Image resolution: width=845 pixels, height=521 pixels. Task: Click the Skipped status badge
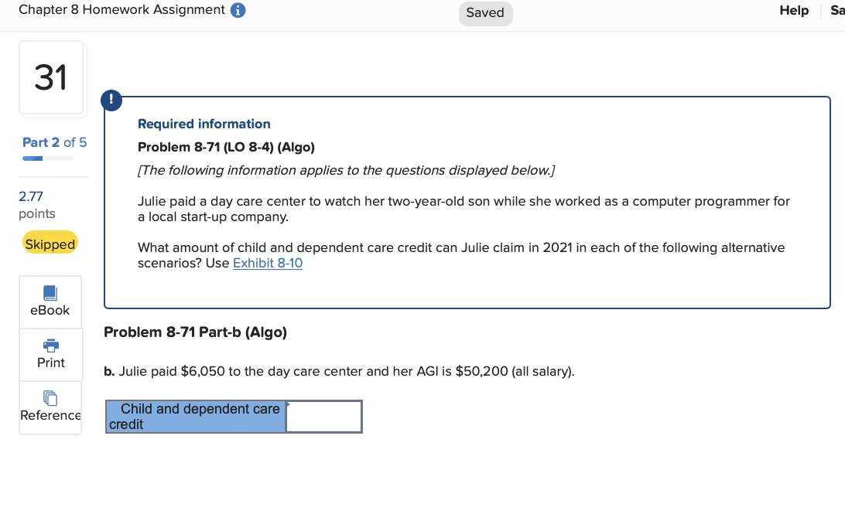[50, 243]
